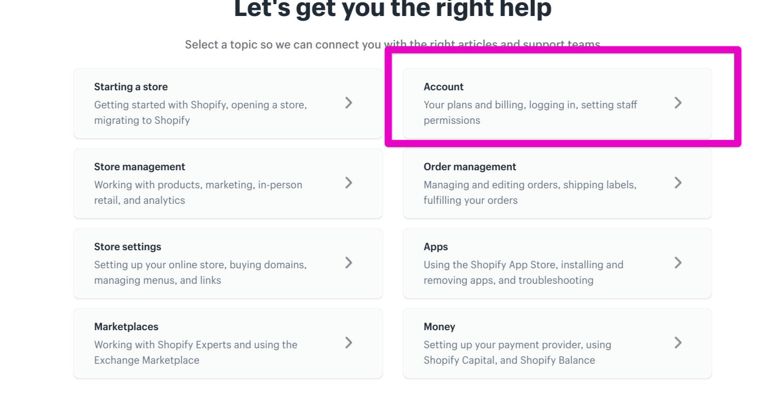Image resolution: width=764 pixels, height=405 pixels.
Task: Click the chevron arrow on Starting a store
Action: (349, 103)
